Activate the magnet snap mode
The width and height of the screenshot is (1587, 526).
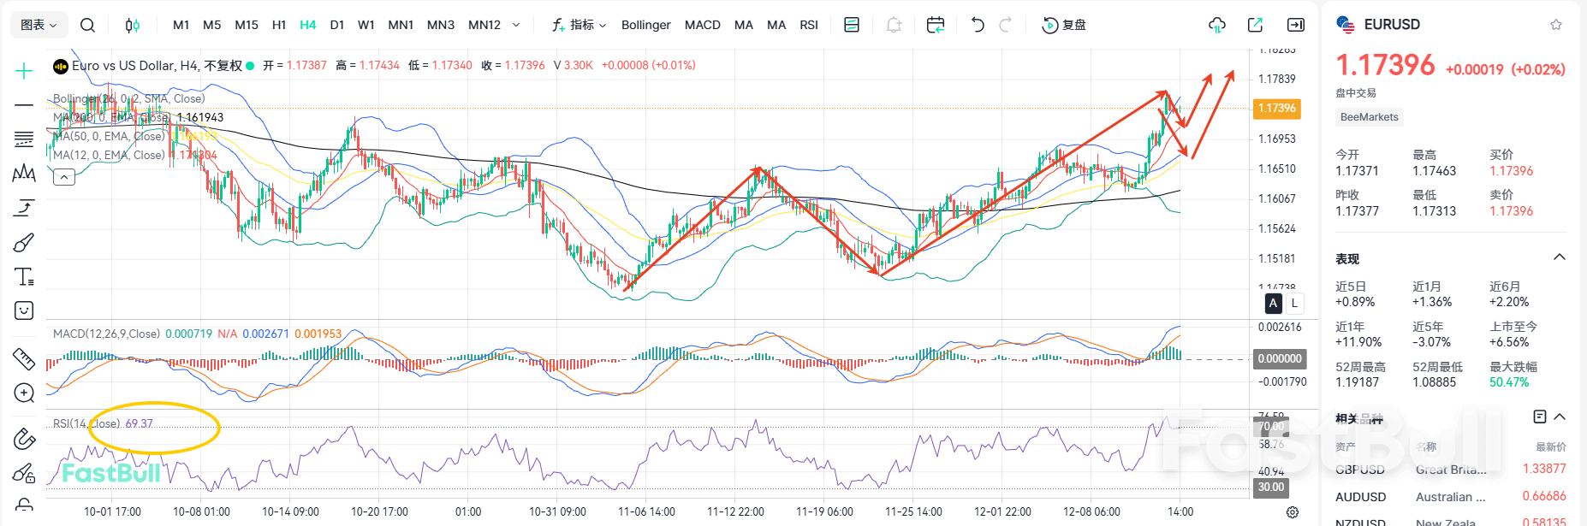pos(24,440)
